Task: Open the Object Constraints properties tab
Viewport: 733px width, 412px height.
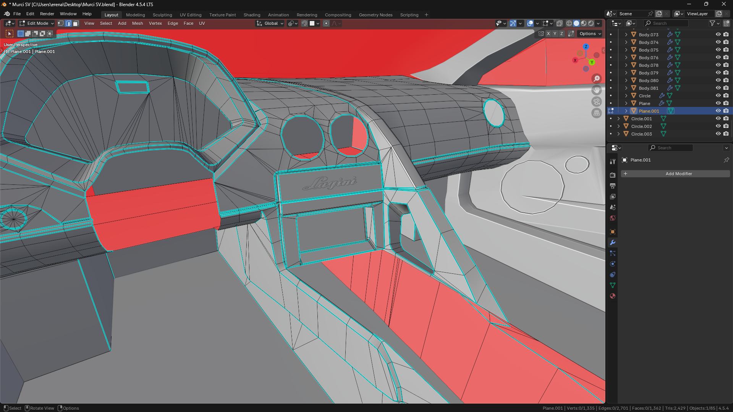Action: (613, 275)
